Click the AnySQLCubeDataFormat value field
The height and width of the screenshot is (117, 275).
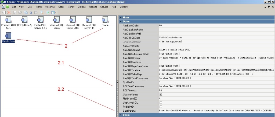click(x=217, y=54)
